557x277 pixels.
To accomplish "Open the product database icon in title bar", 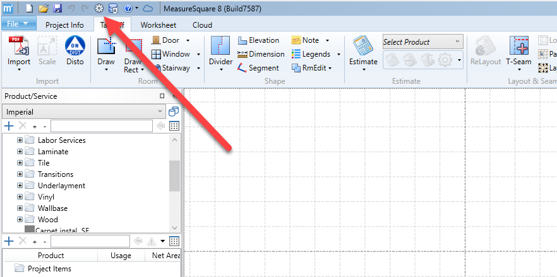I will coord(113,8).
